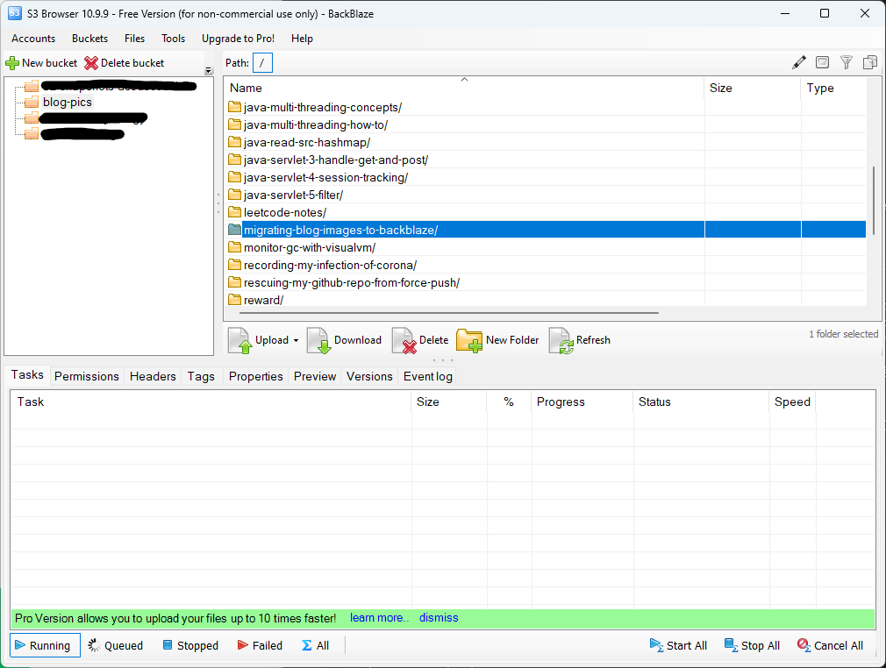Click the Download toolbar icon
The height and width of the screenshot is (668, 886).
(x=321, y=340)
